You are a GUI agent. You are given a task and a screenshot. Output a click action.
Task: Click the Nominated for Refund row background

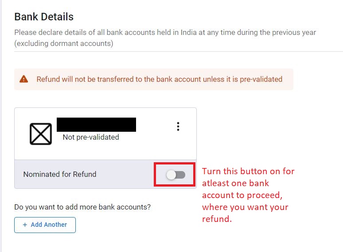[x=105, y=174]
